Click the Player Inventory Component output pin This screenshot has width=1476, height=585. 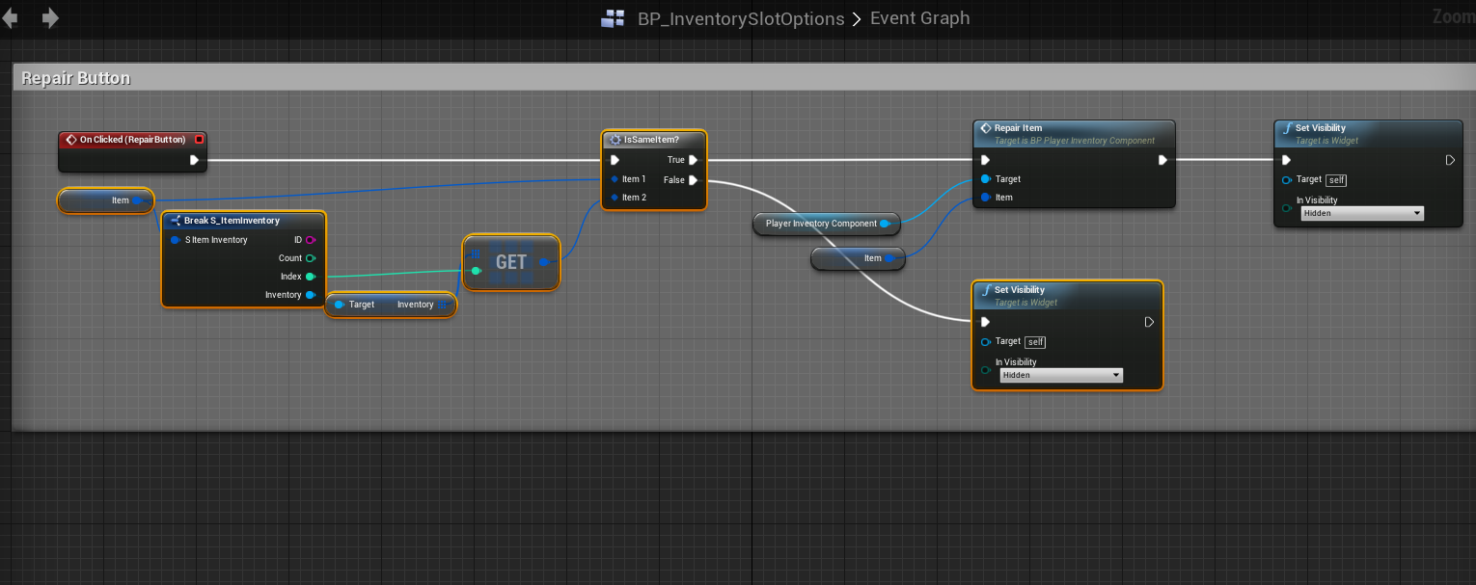(885, 224)
